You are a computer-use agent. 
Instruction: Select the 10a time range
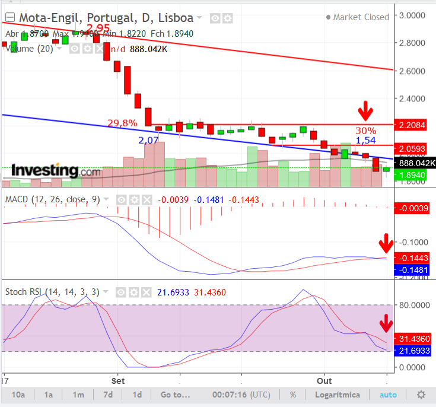point(18,395)
